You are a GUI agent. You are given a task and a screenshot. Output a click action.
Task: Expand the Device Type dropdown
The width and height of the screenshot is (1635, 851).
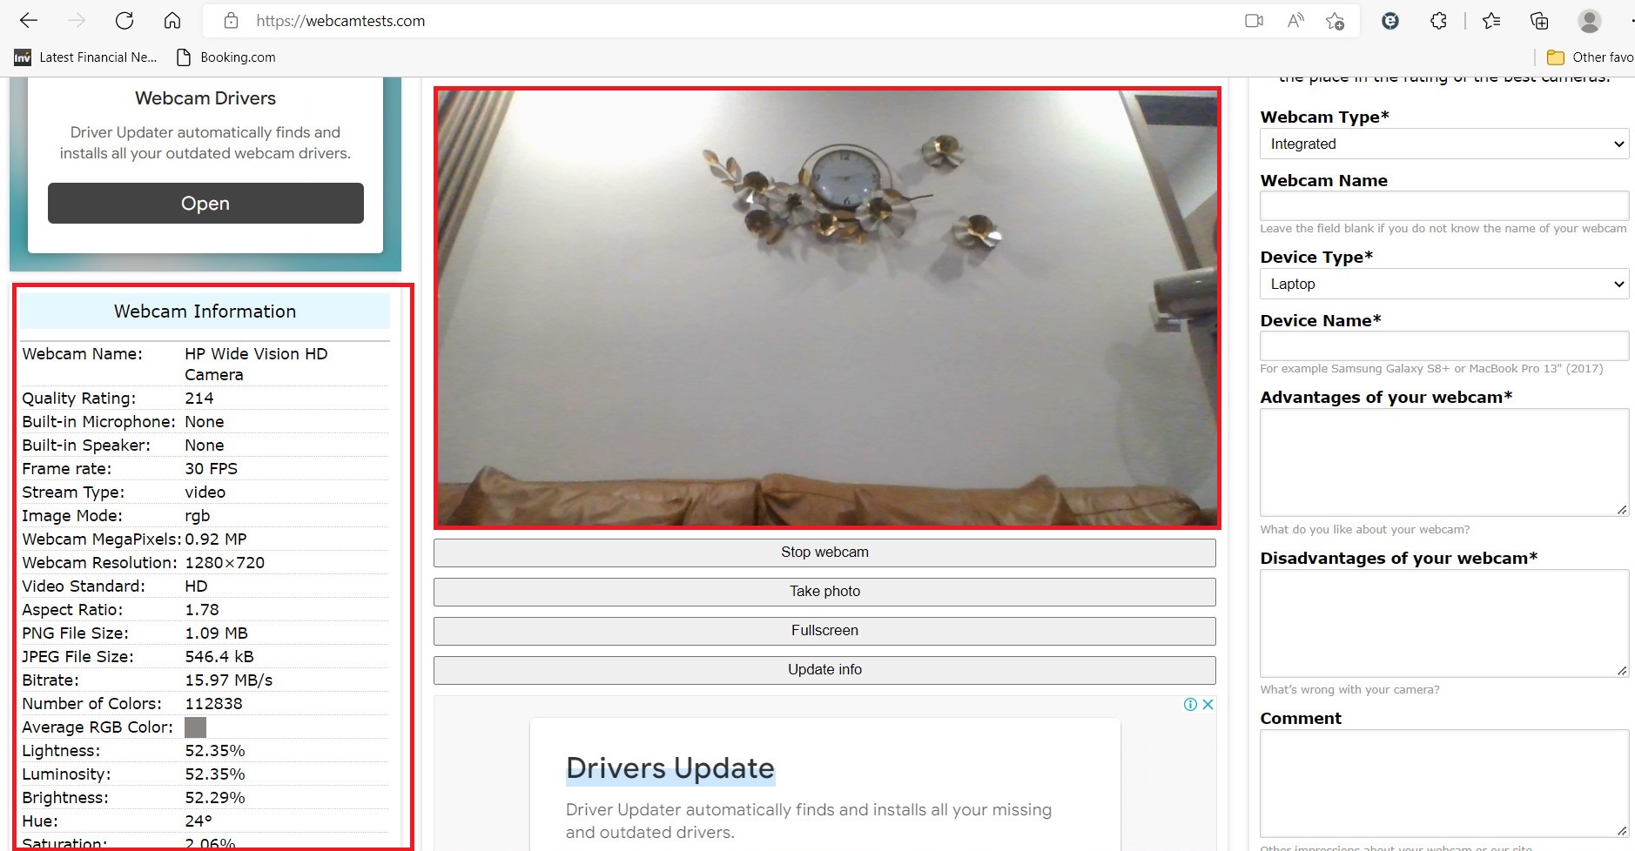[1444, 284]
